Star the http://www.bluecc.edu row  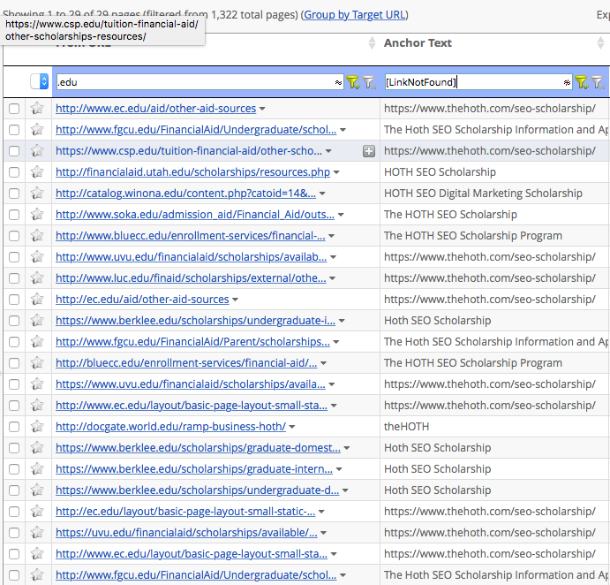[37, 236]
